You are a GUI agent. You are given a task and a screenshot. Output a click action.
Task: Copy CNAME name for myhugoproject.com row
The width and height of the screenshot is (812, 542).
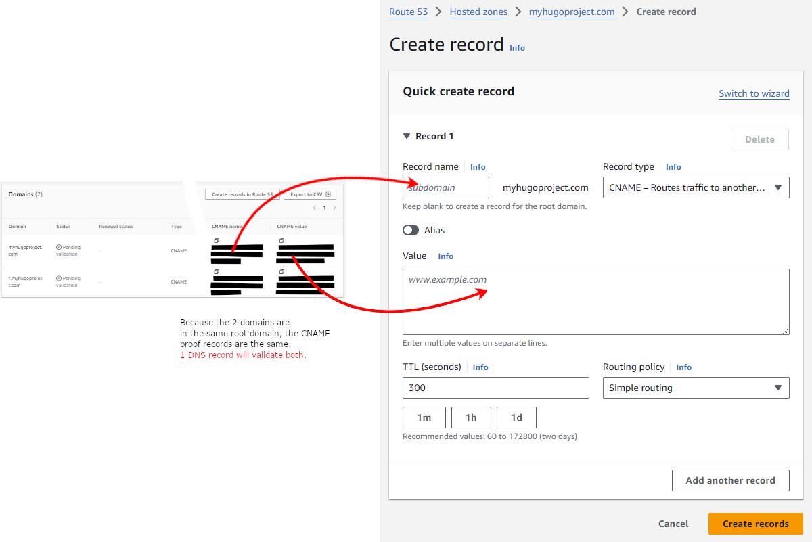pyautogui.click(x=217, y=241)
